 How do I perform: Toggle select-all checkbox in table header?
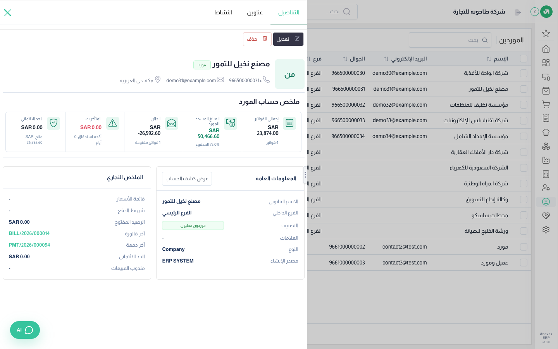[x=524, y=59]
